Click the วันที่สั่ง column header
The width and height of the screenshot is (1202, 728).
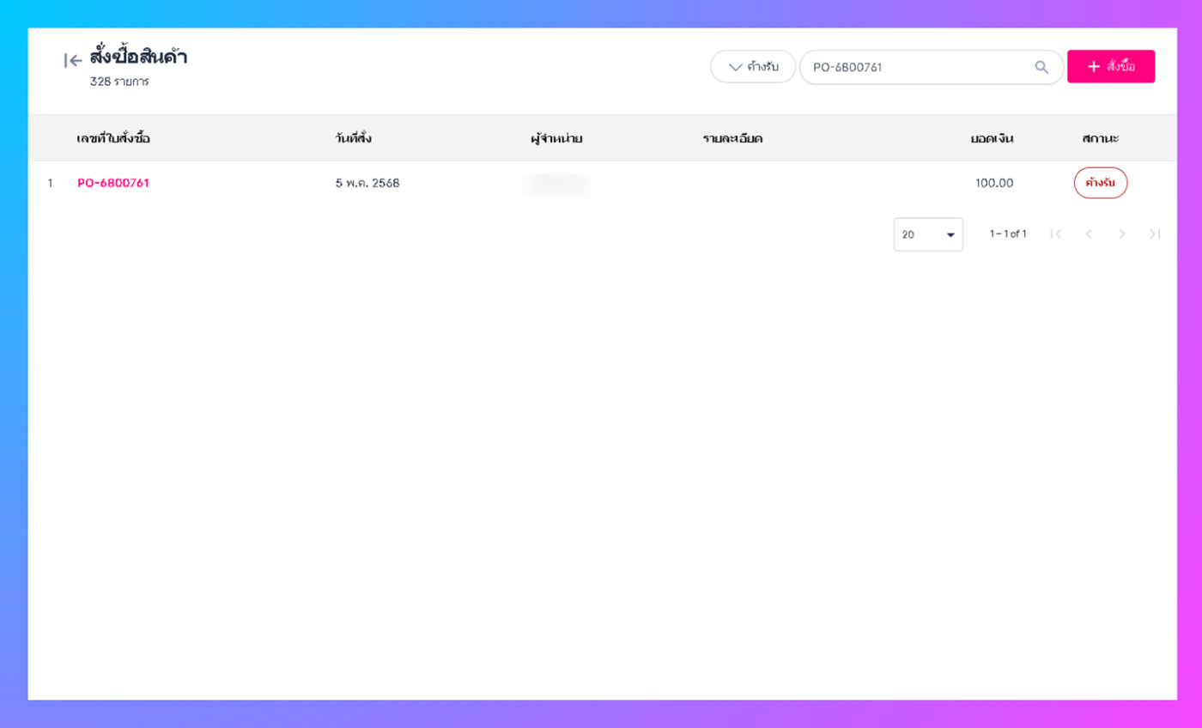click(x=354, y=137)
